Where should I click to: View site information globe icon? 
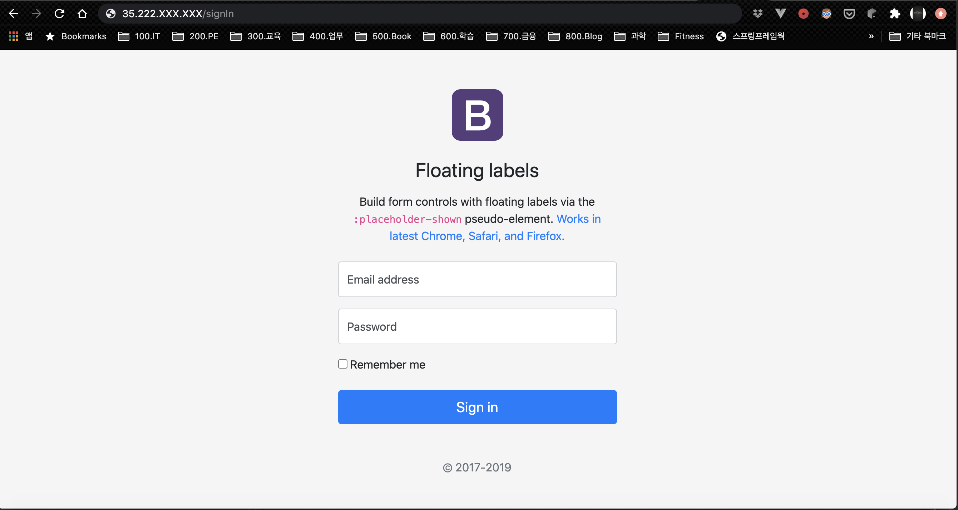coord(111,14)
